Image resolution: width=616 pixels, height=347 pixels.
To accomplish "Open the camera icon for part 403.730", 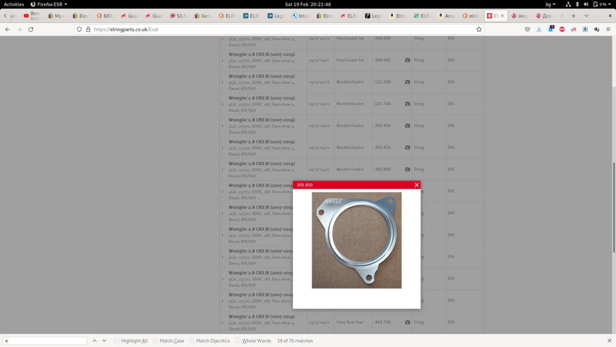I will pos(407,322).
